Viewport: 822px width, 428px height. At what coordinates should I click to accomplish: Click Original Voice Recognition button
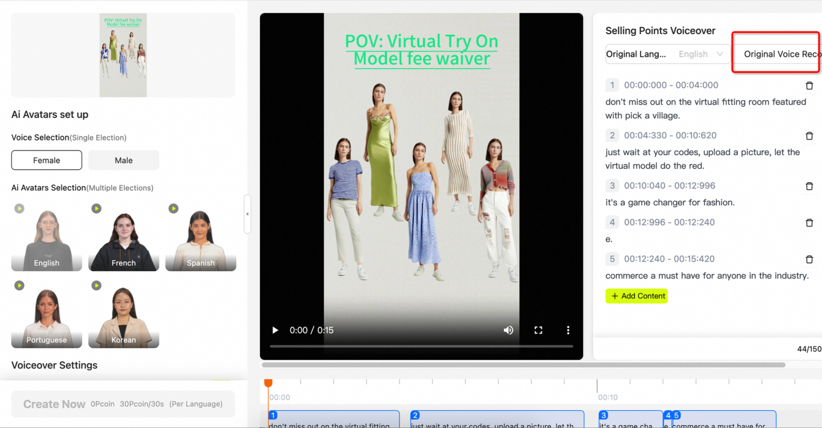click(778, 54)
